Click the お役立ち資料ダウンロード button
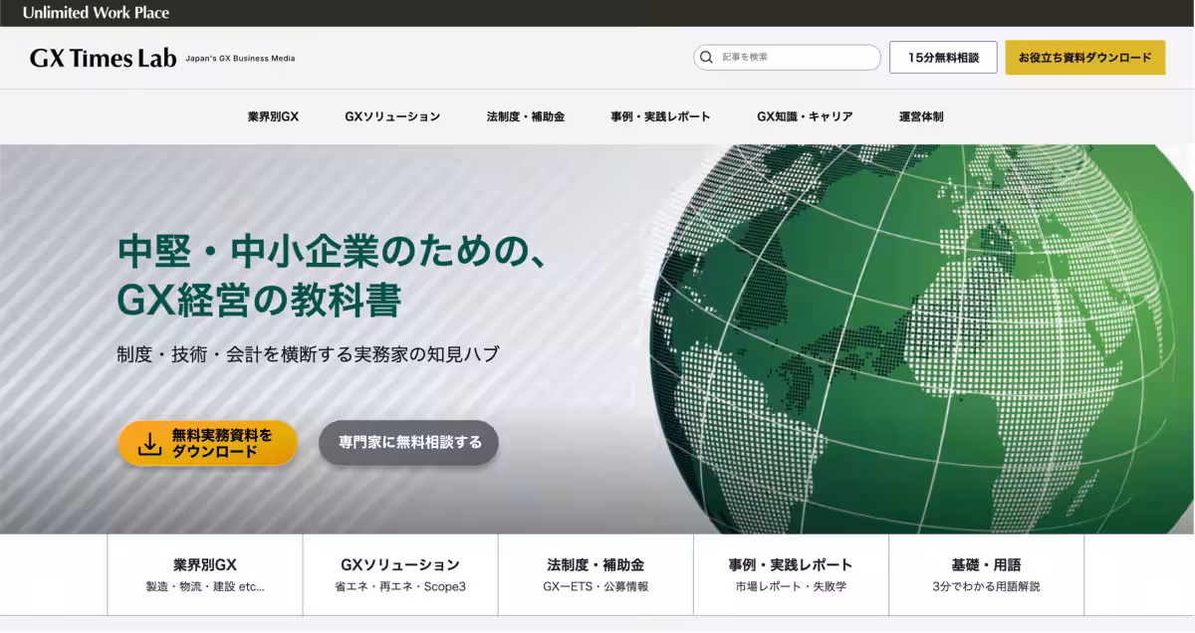This screenshot has height=633, width=1195. click(x=1084, y=58)
